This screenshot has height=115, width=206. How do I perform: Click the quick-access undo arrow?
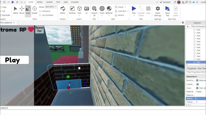point(22,2)
